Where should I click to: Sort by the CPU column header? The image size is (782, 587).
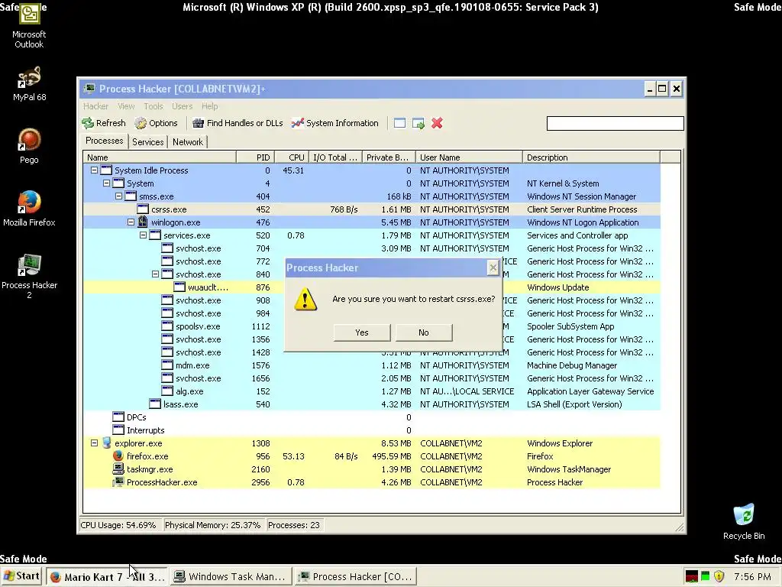click(292, 157)
